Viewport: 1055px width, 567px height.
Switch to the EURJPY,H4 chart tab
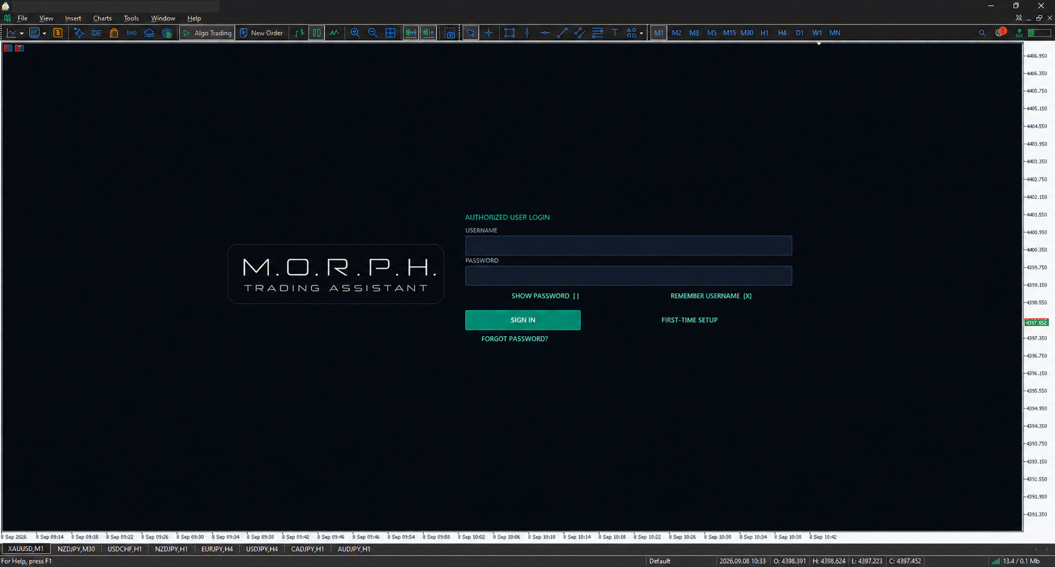click(217, 549)
